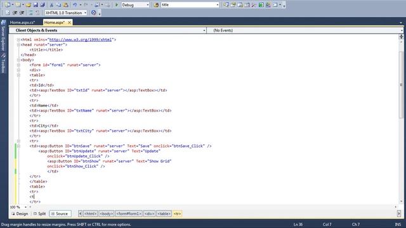This screenshot has width=406, height=228.
Task: Click the Navigate Backward icon
Action: pos(97,5)
